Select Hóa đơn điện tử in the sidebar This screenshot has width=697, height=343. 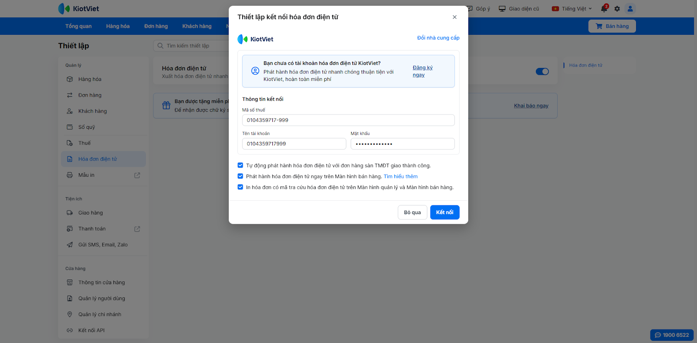click(103, 159)
